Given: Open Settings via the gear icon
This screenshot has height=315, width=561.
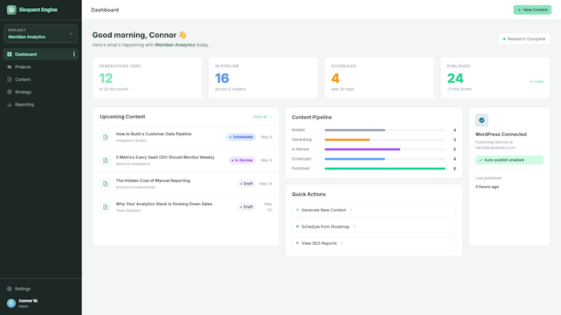Looking at the screenshot, I should pyautogui.click(x=9, y=289).
